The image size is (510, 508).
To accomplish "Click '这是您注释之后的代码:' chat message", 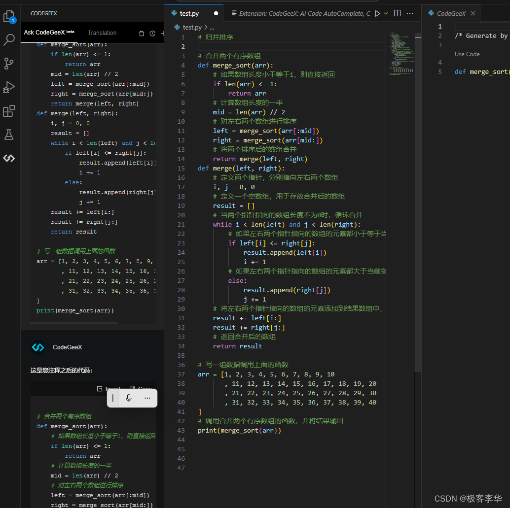I will tap(61, 370).
